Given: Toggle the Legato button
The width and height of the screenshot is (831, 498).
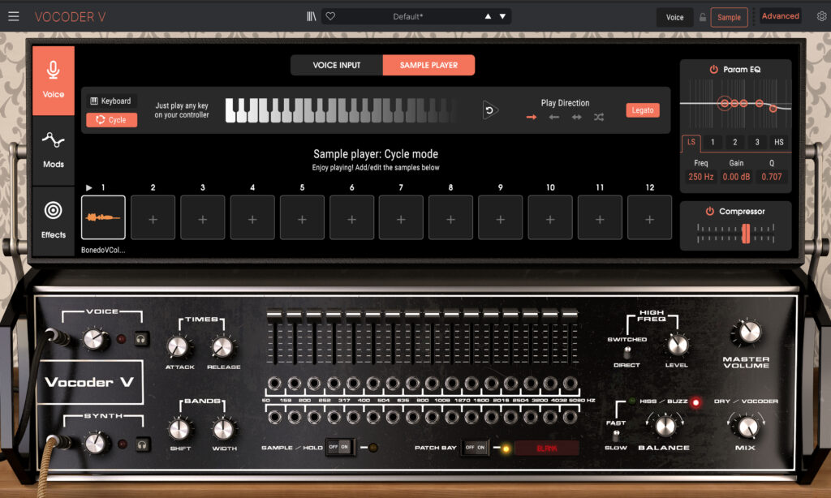Looking at the screenshot, I should pos(643,110).
